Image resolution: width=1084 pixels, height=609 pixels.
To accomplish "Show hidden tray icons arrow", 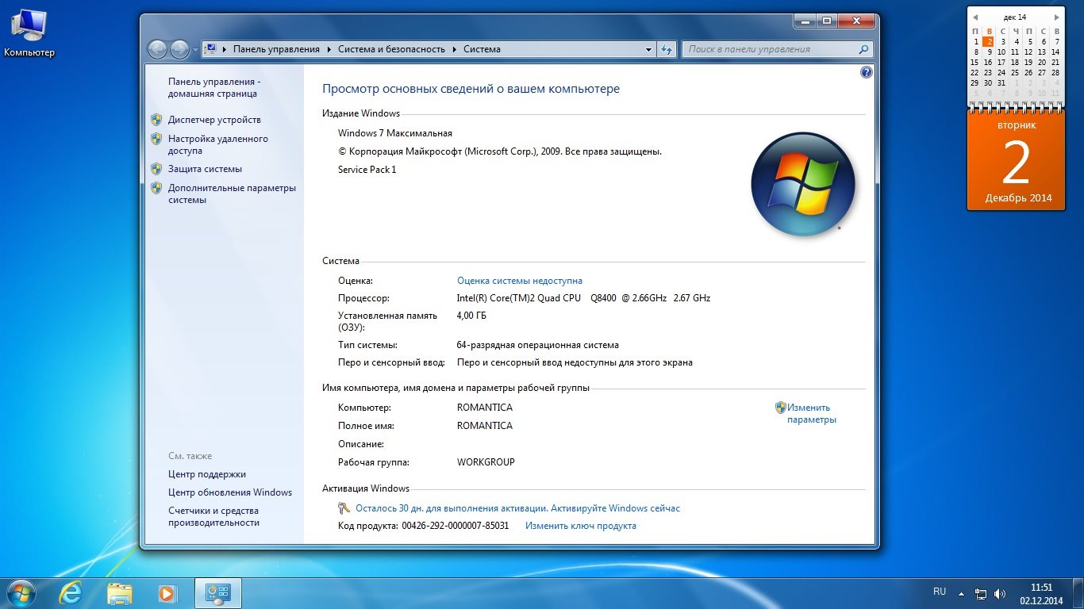I will pyautogui.click(x=961, y=593).
